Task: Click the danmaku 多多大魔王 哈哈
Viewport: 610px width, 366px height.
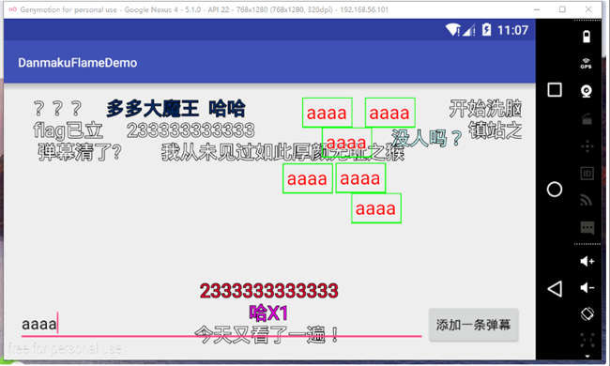Action: tap(175, 109)
